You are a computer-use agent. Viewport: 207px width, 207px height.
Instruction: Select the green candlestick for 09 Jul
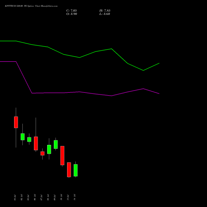click(56, 144)
